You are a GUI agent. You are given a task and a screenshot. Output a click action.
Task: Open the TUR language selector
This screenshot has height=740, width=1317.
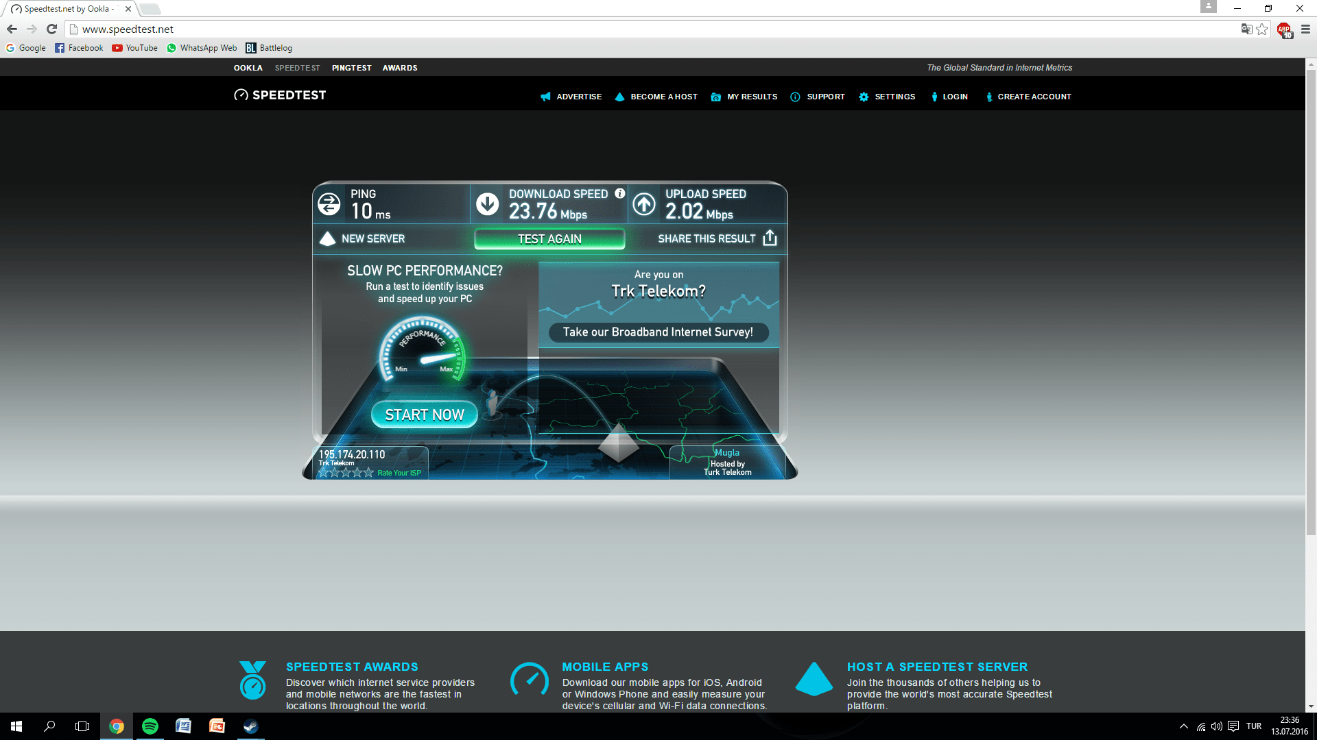[x=1254, y=726]
